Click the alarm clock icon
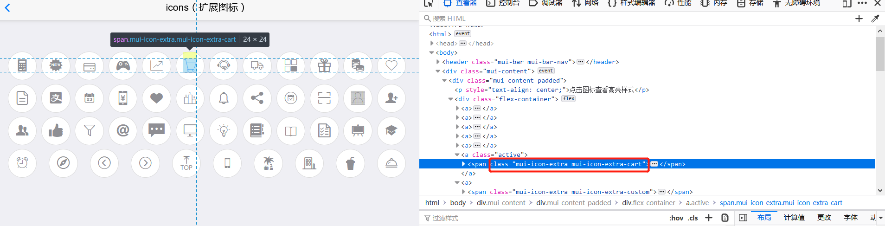This screenshot has width=885, height=226. [x=22, y=163]
